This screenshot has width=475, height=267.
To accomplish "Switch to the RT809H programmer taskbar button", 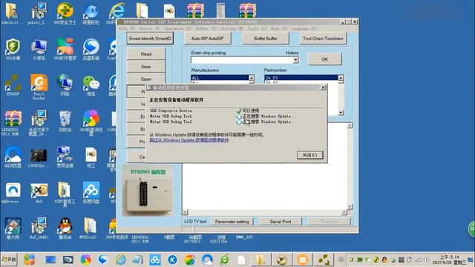I will [324, 260].
